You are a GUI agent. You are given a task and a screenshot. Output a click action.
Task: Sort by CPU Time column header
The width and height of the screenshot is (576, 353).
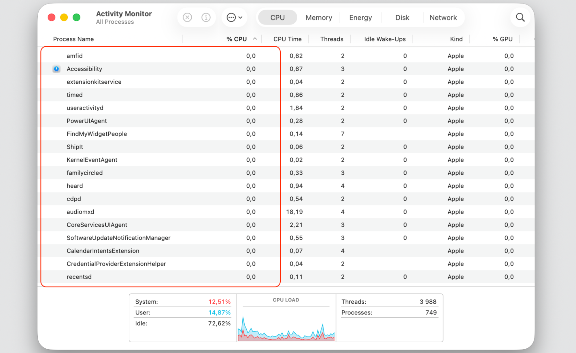[x=287, y=39]
